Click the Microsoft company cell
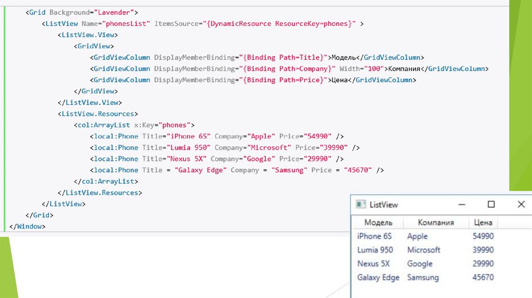This screenshot has width=532, height=298. [423, 250]
